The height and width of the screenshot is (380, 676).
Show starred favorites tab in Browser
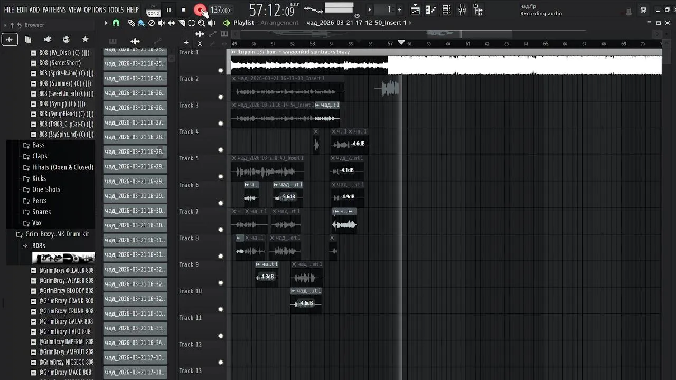85,40
